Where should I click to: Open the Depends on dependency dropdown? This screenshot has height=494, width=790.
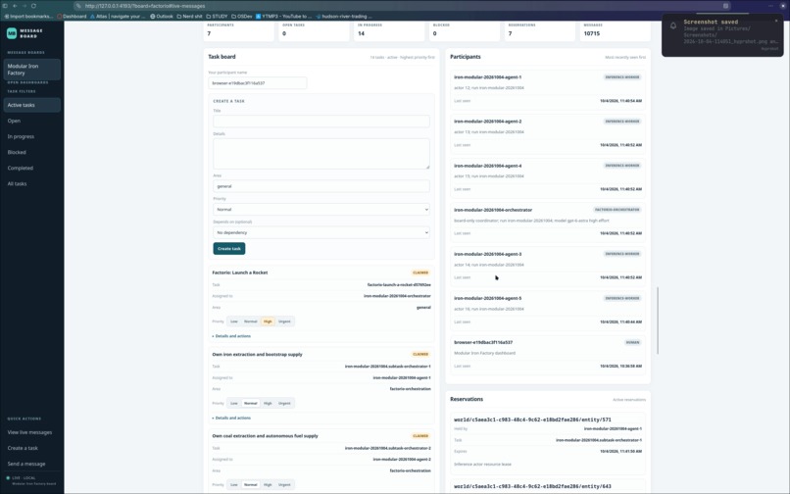coord(321,232)
